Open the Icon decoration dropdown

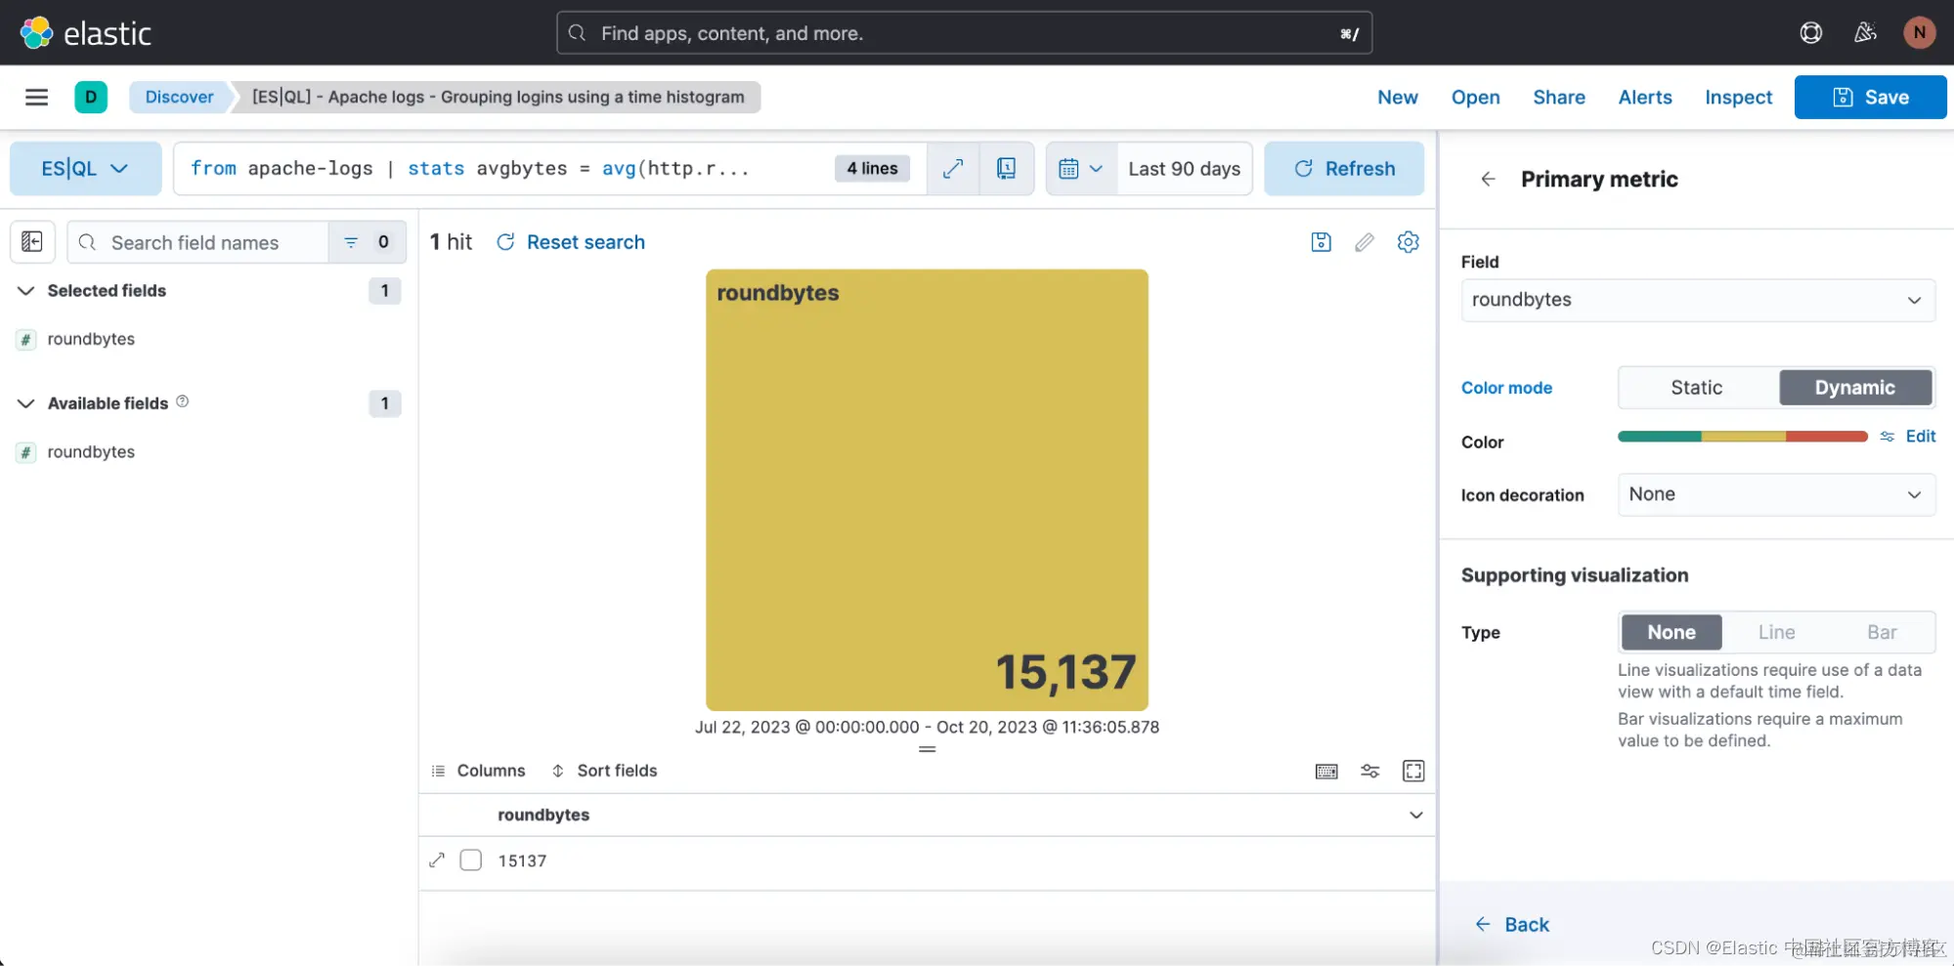tap(1776, 495)
